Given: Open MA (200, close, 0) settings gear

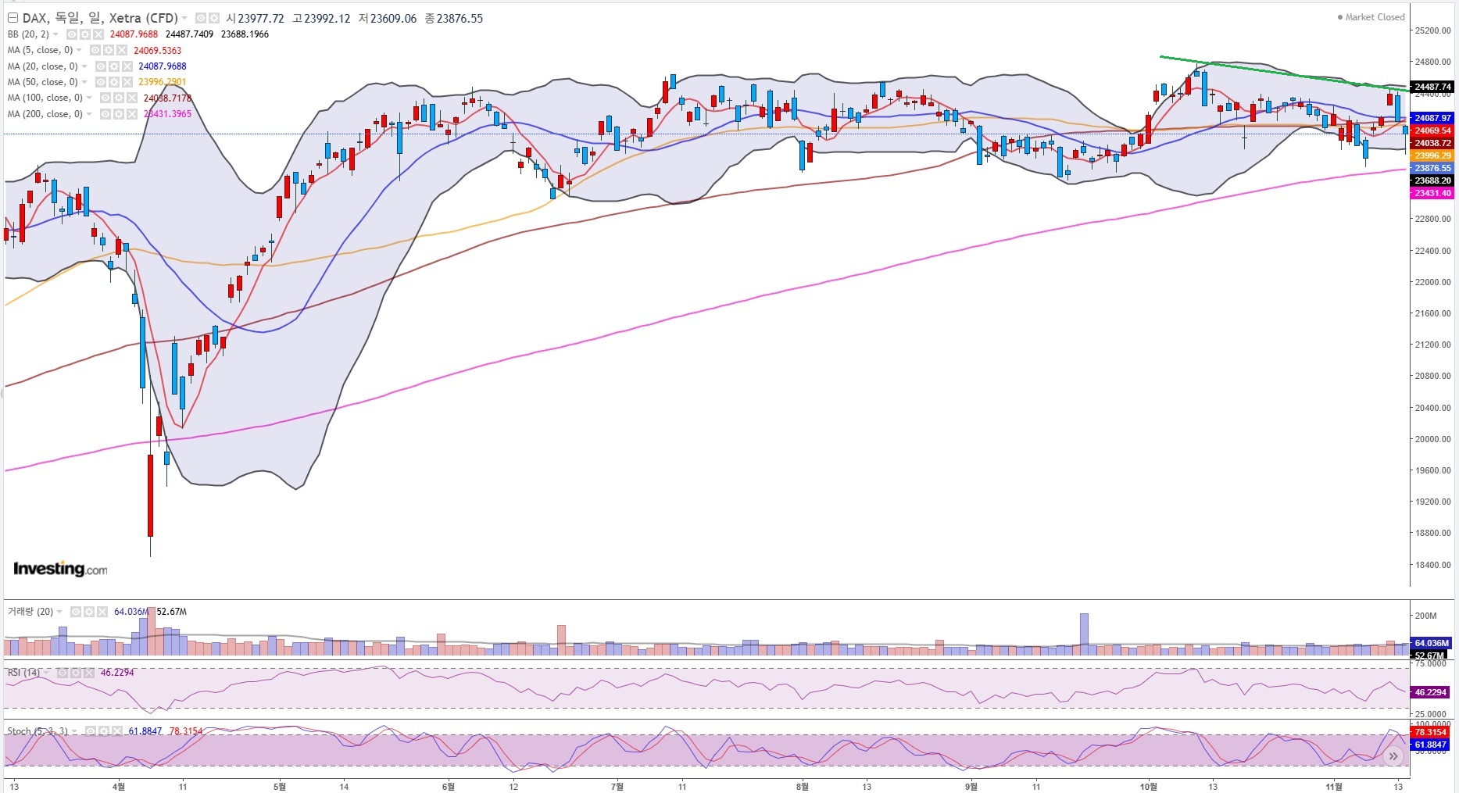Looking at the screenshot, I should pyautogui.click(x=118, y=114).
